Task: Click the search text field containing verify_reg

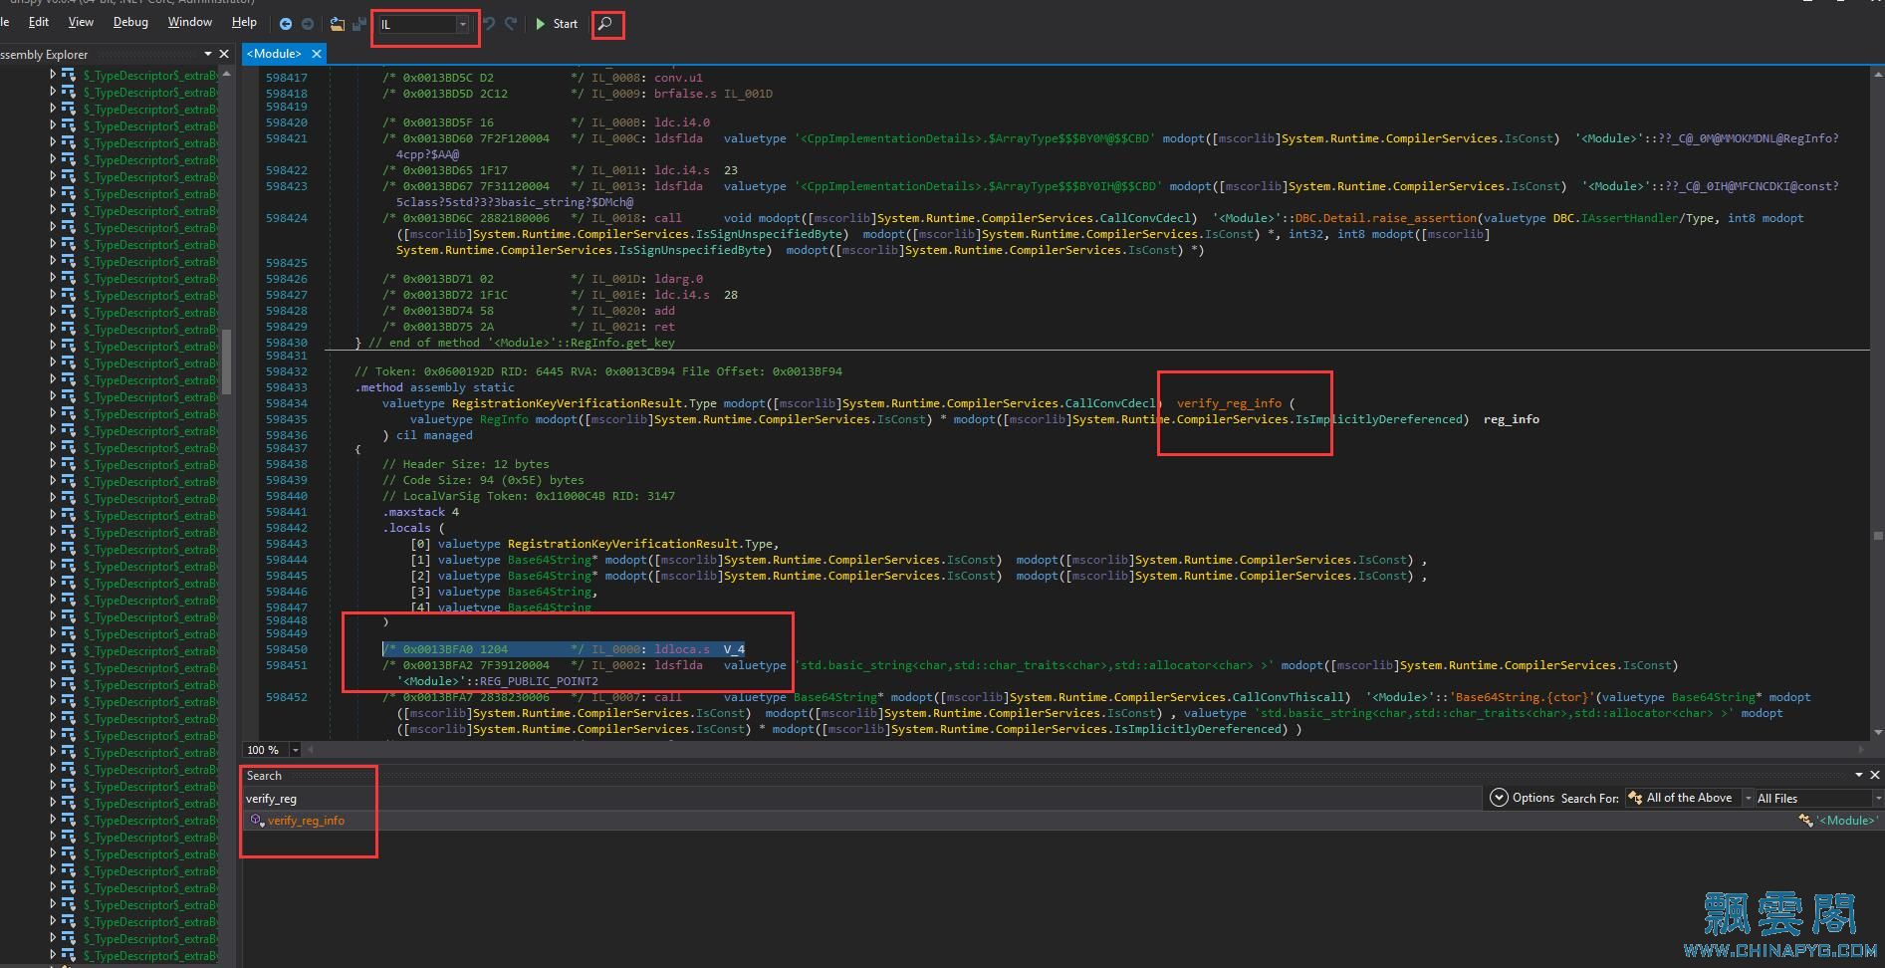Action: point(861,798)
